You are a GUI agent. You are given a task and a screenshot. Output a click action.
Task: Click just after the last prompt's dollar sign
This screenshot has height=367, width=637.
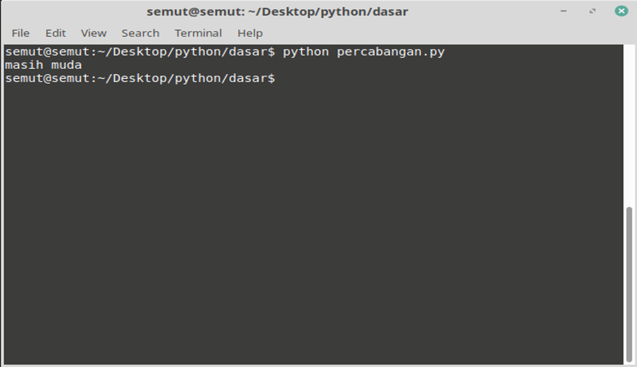[x=280, y=78]
